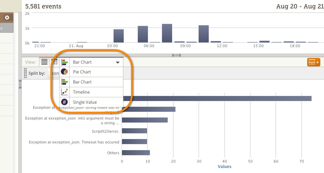This screenshot has width=324, height=173.
Task: Click the orange add-to-dashboard icon
Action: pyautogui.click(x=313, y=62)
